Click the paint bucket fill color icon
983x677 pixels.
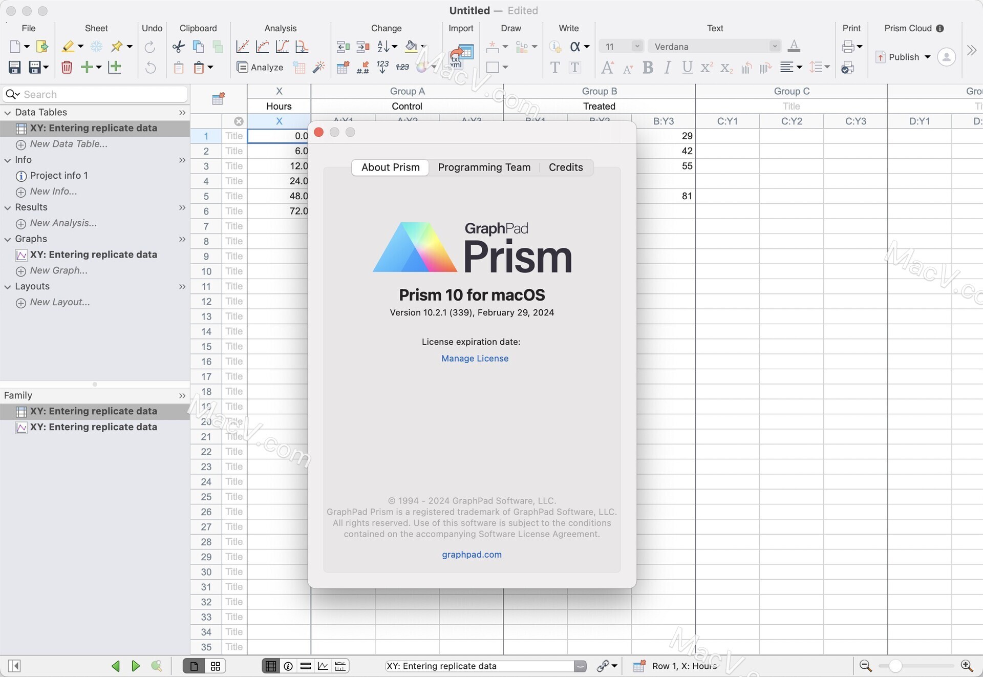pyautogui.click(x=411, y=47)
